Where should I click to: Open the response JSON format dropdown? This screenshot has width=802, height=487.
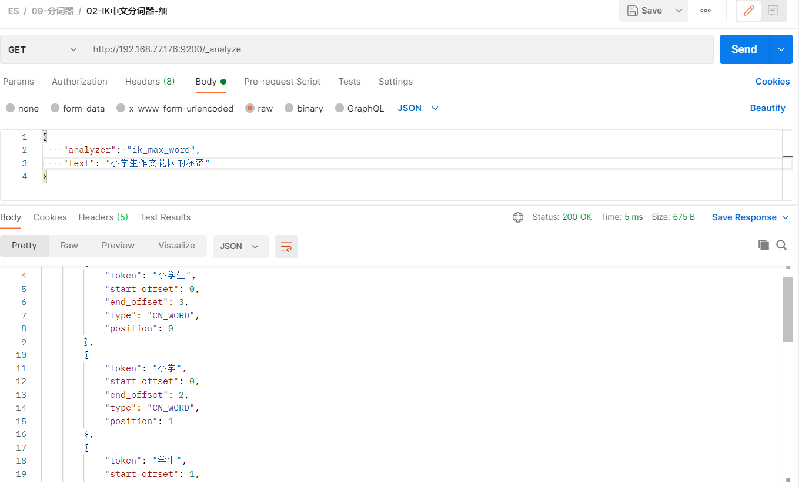(240, 247)
